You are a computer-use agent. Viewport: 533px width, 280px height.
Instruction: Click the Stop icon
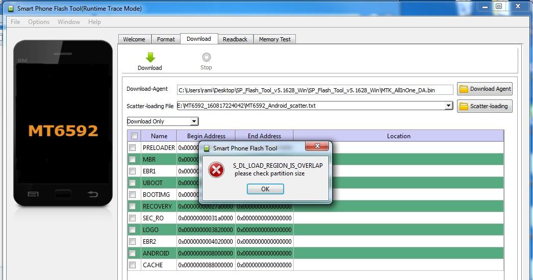(207, 57)
